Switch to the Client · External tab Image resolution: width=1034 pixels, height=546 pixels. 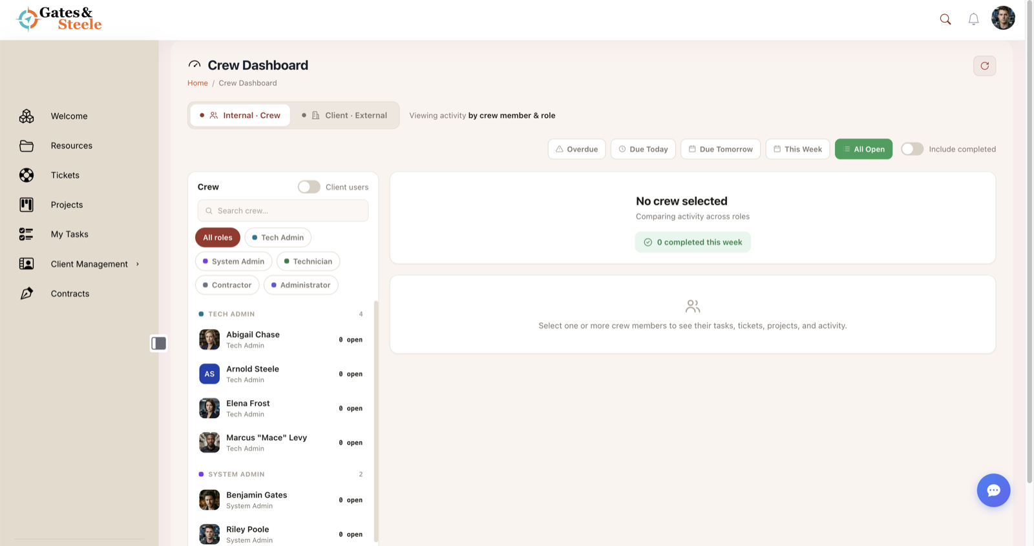click(x=344, y=116)
